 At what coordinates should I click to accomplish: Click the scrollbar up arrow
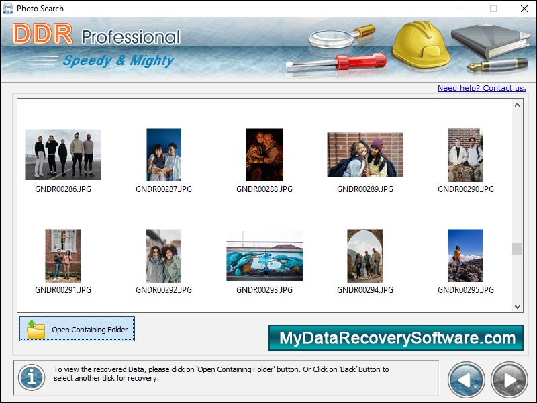(x=518, y=105)
